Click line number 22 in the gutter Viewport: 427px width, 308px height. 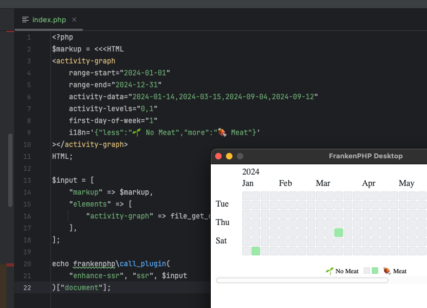tap(27, 287)
